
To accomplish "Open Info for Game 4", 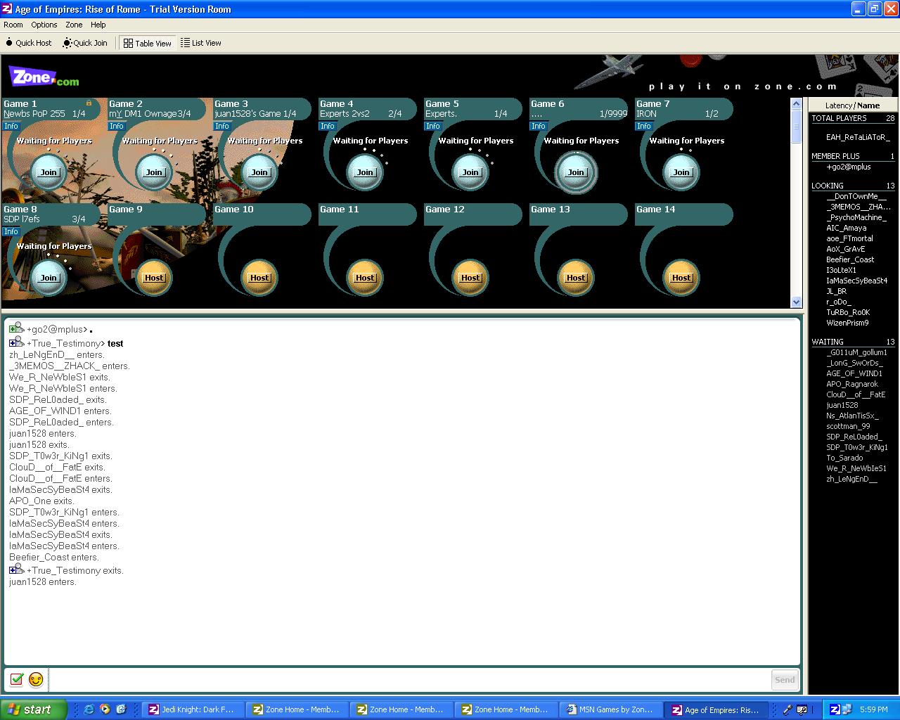I will pyautogui.click(x=328, y=127).
